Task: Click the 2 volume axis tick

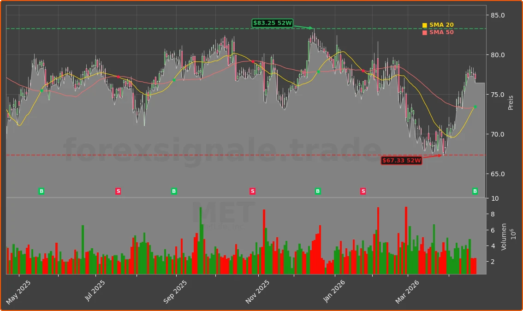Action: [x=493, y=262]
